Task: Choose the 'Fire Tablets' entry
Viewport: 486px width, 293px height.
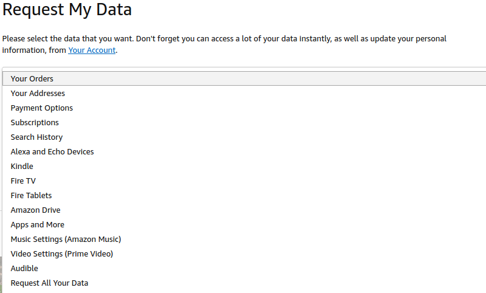Action: click(x=31, y=196)
